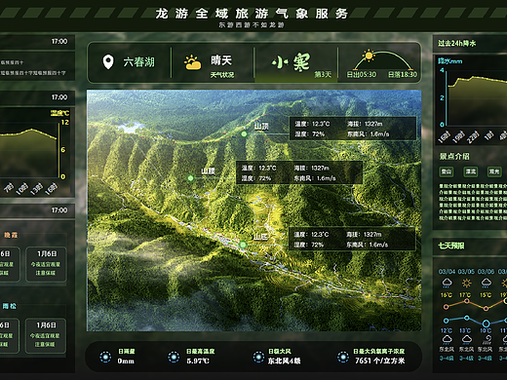The image size is (507, 380).
Task: Click the 03/06 low-temperature point at 10℃
Action: (x=486, y=323)
